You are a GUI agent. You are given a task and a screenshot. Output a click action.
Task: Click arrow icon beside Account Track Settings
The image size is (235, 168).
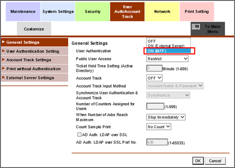tap(3, 59)
